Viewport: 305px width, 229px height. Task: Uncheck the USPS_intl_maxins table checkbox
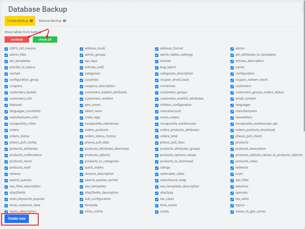(x=6, y=49)
